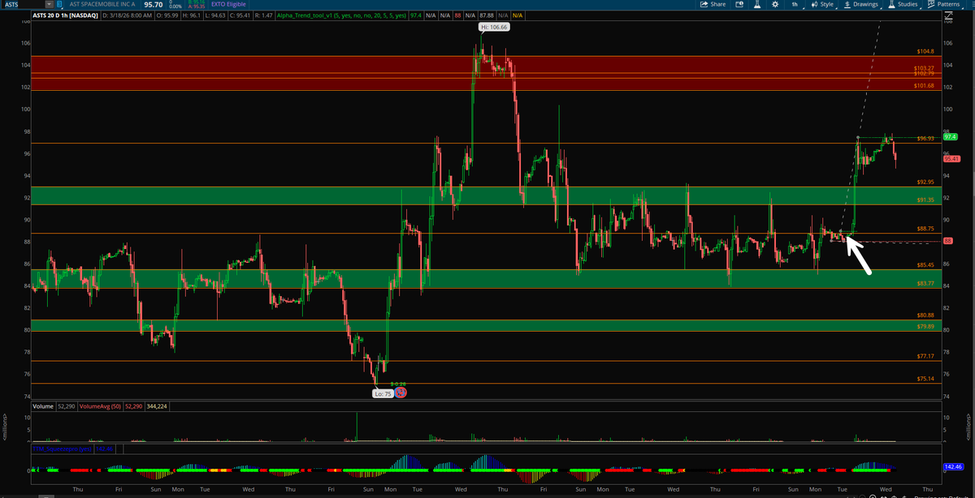Click the 104.8 price level label
975x498 pixels.
click(x=924, y=51)
